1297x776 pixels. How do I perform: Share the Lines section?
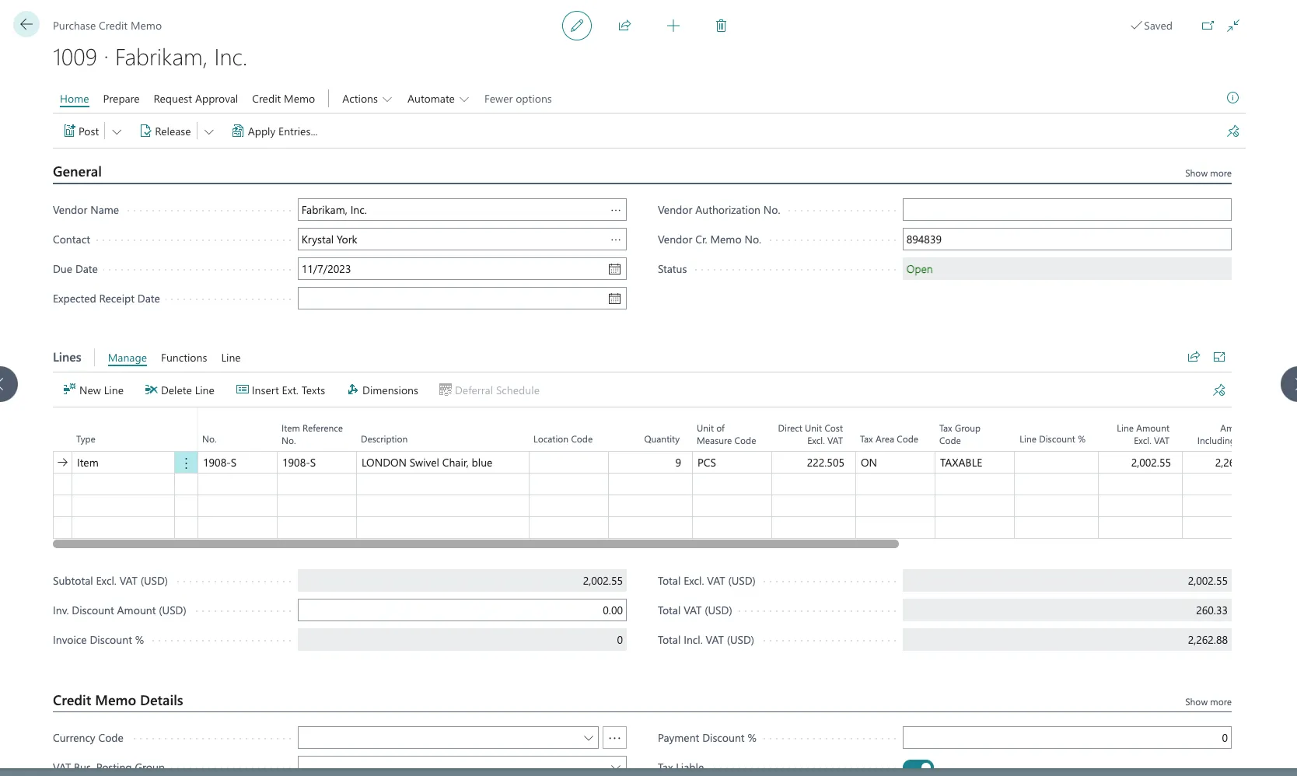(1194, 357)
